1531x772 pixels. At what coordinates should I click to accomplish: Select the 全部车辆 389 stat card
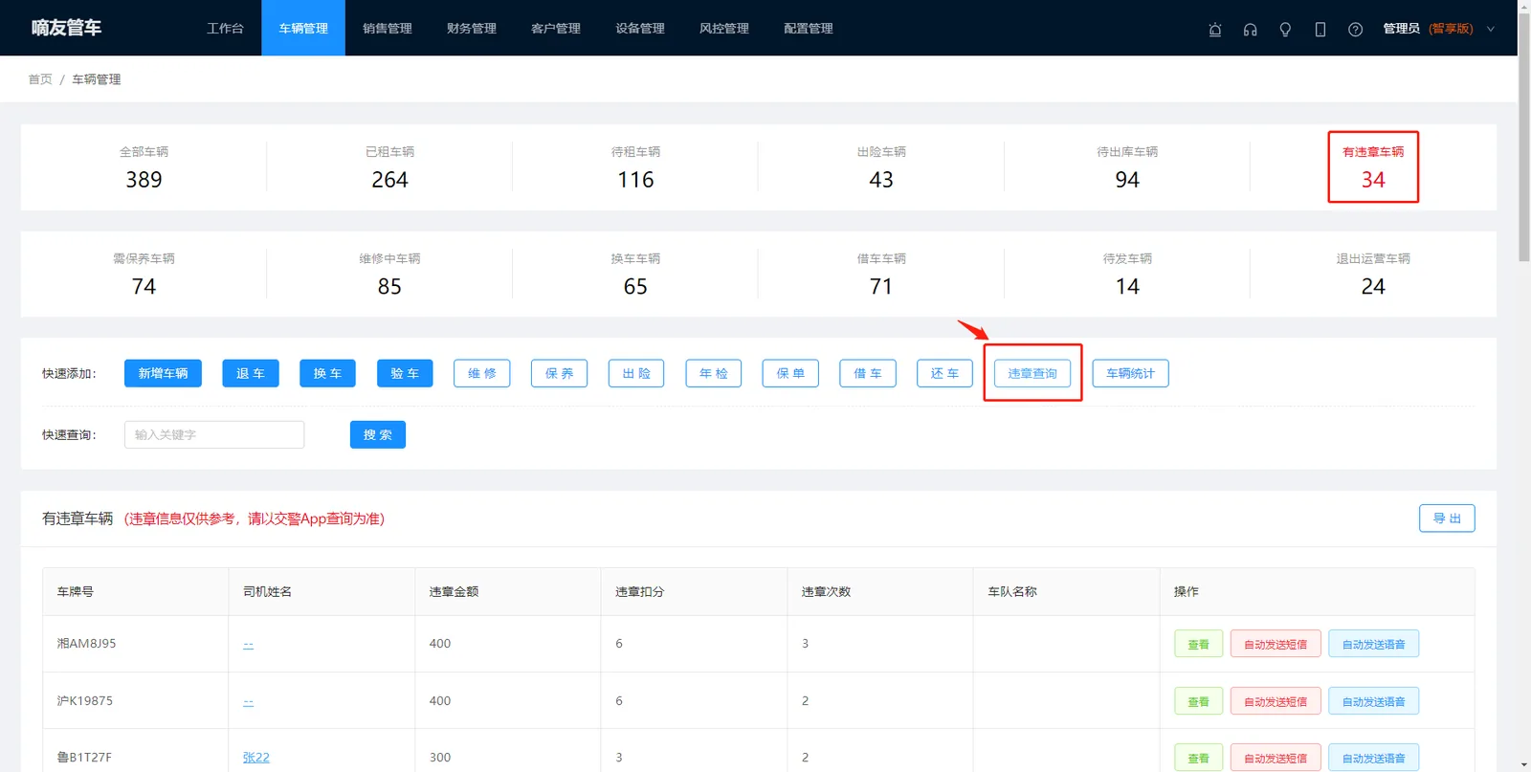pos(144,167)
